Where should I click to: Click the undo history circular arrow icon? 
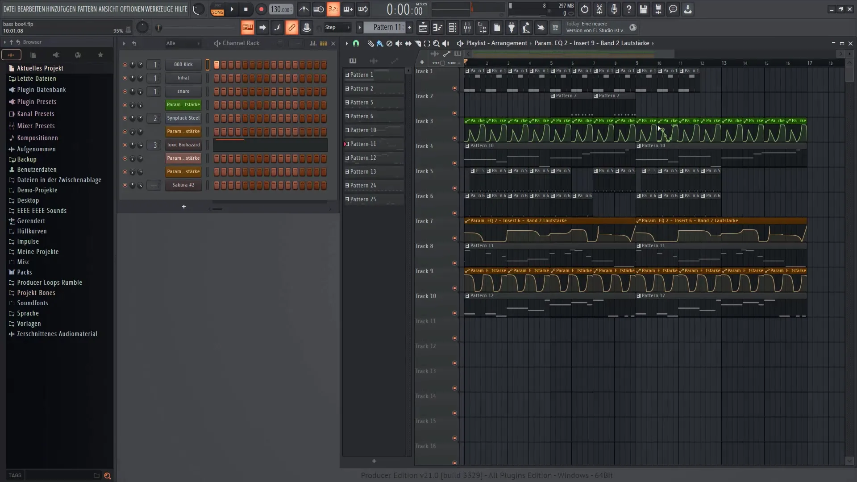(585, 9)
